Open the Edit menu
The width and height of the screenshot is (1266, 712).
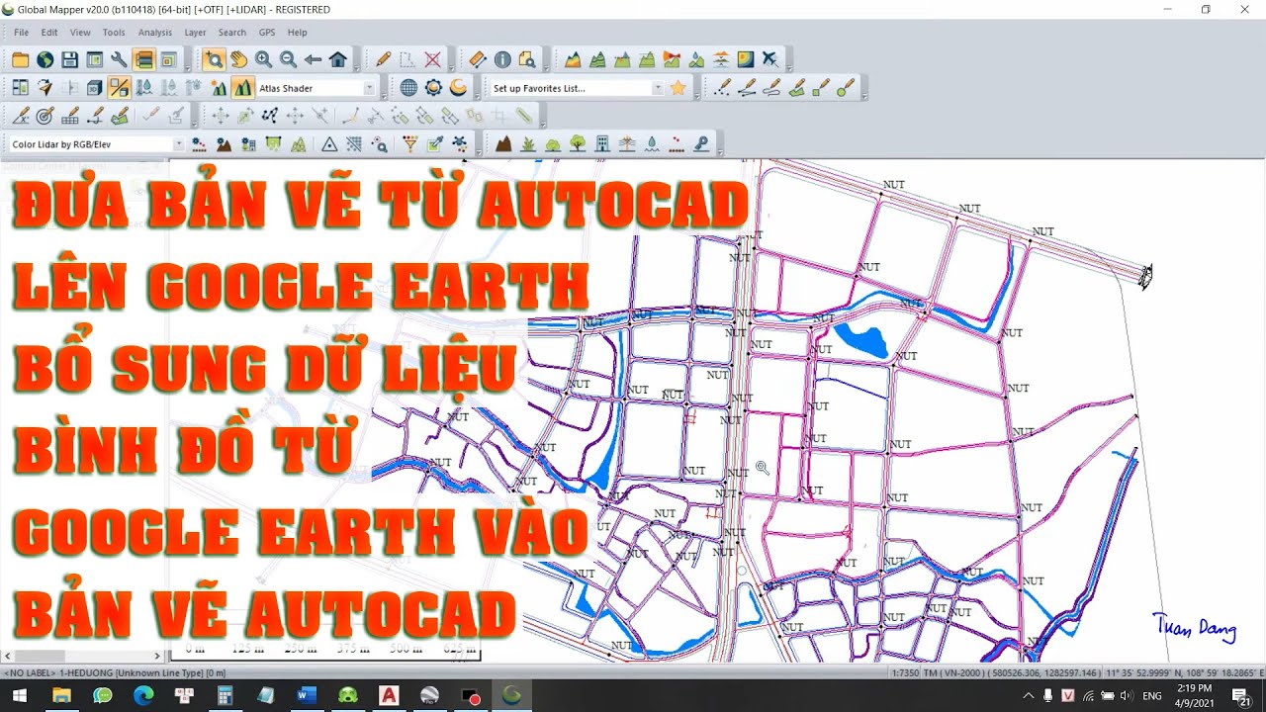(x=49, y=33)
